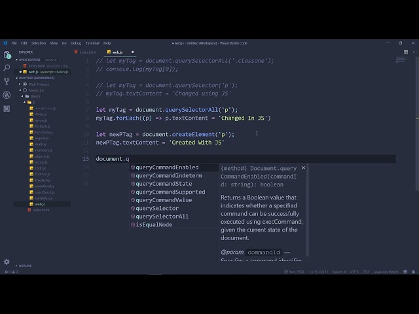
Task: Open the Debug menu
Action: pos(76,43)
